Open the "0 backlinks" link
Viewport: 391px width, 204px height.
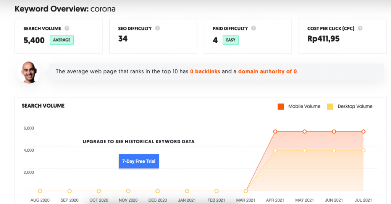[205, 71]
